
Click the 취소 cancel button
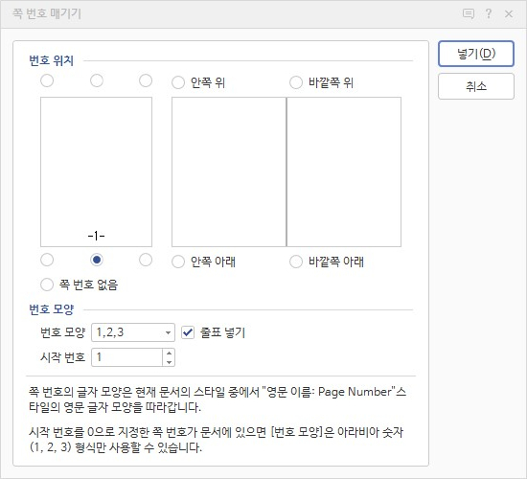tap(476, 86)
